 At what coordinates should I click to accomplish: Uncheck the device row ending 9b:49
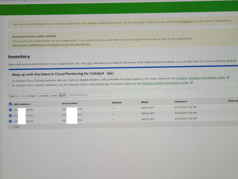click(x=10, y=121)
